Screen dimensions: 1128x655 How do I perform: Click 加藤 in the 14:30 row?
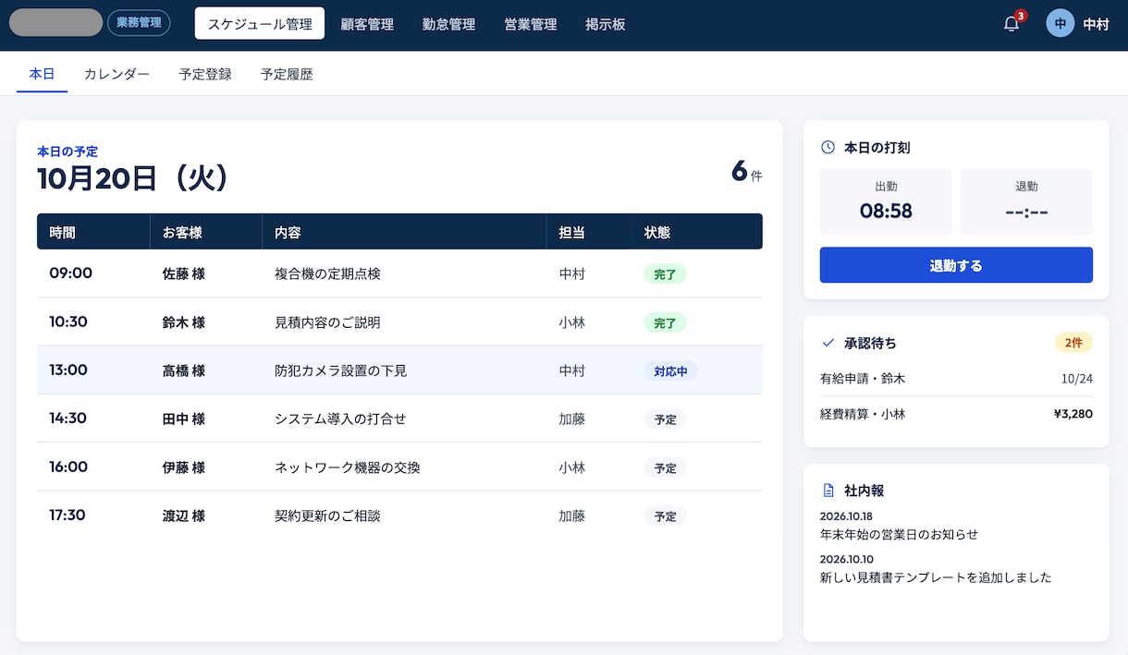click(572, 418)
